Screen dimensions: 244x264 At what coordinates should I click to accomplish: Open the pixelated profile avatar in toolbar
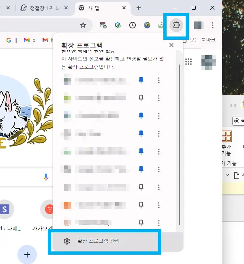point(198,25)
